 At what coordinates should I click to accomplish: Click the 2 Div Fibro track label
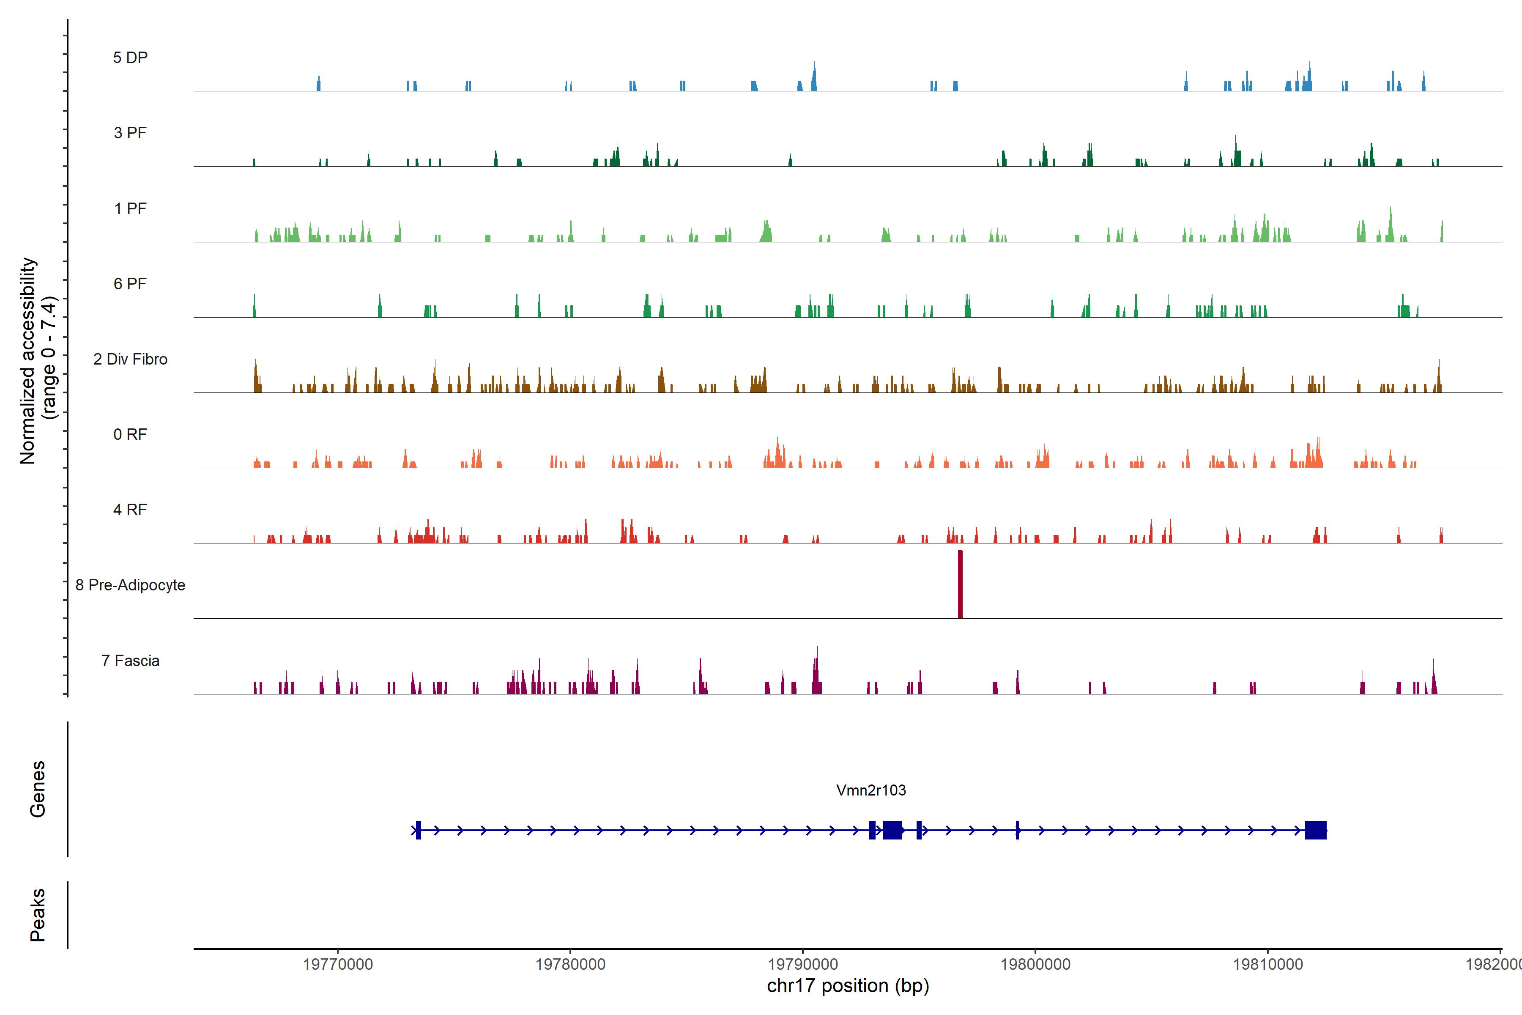[130, 359]
